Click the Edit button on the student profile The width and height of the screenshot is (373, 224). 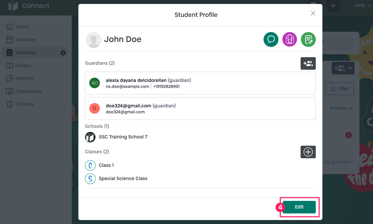[299, 207]
